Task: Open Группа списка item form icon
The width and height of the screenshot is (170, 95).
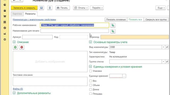Action: [167, 61]
